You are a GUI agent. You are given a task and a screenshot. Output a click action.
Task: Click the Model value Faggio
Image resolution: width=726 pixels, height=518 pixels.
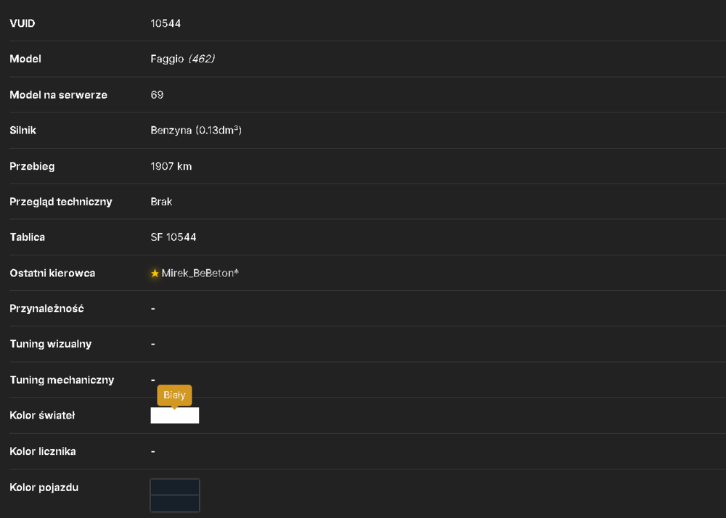(x=167, y=59)
